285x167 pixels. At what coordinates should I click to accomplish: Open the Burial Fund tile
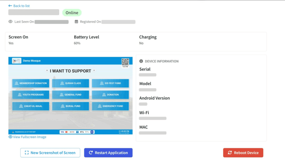[x=70, y=106]
